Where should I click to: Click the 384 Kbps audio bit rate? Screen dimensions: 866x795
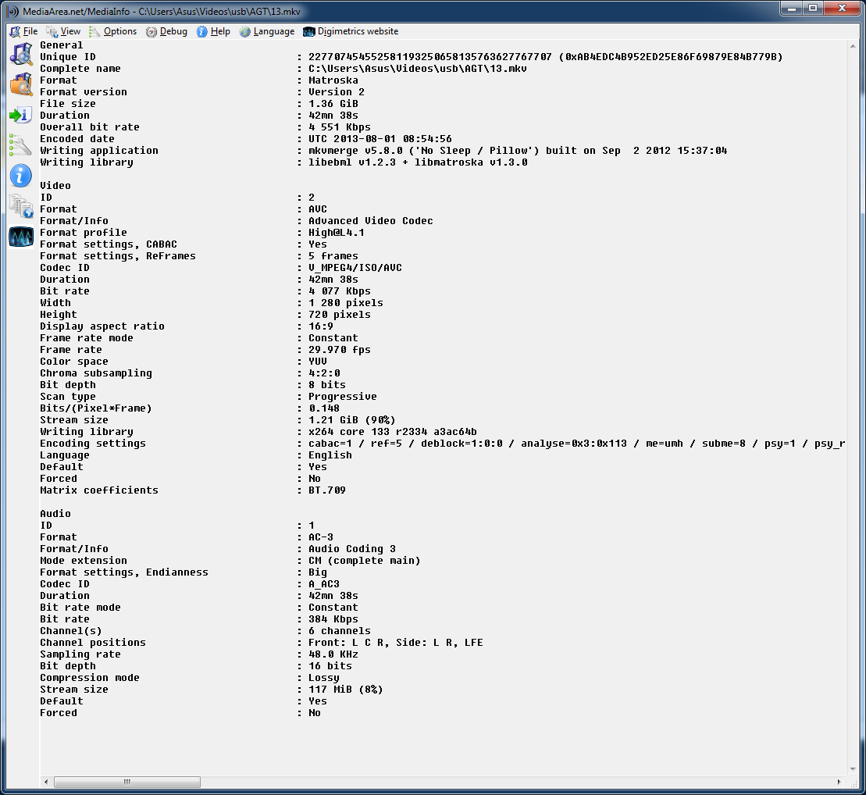333,619
